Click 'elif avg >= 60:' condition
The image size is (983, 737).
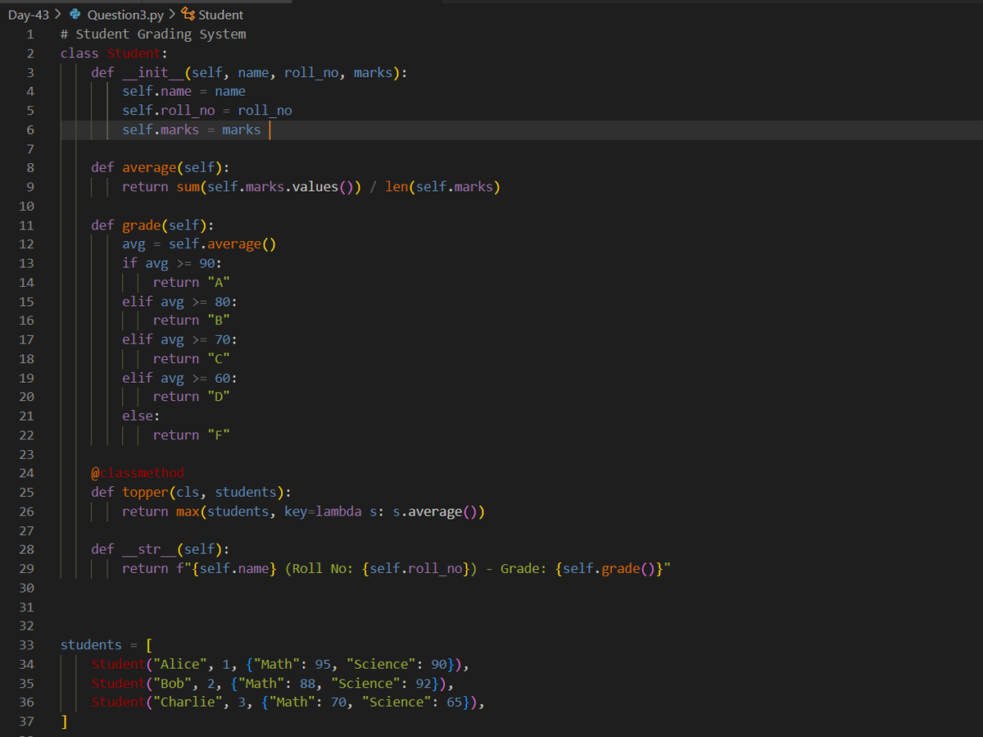(x=179, y=378)
